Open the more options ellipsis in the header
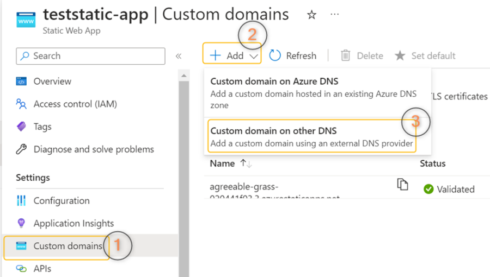 334,14
